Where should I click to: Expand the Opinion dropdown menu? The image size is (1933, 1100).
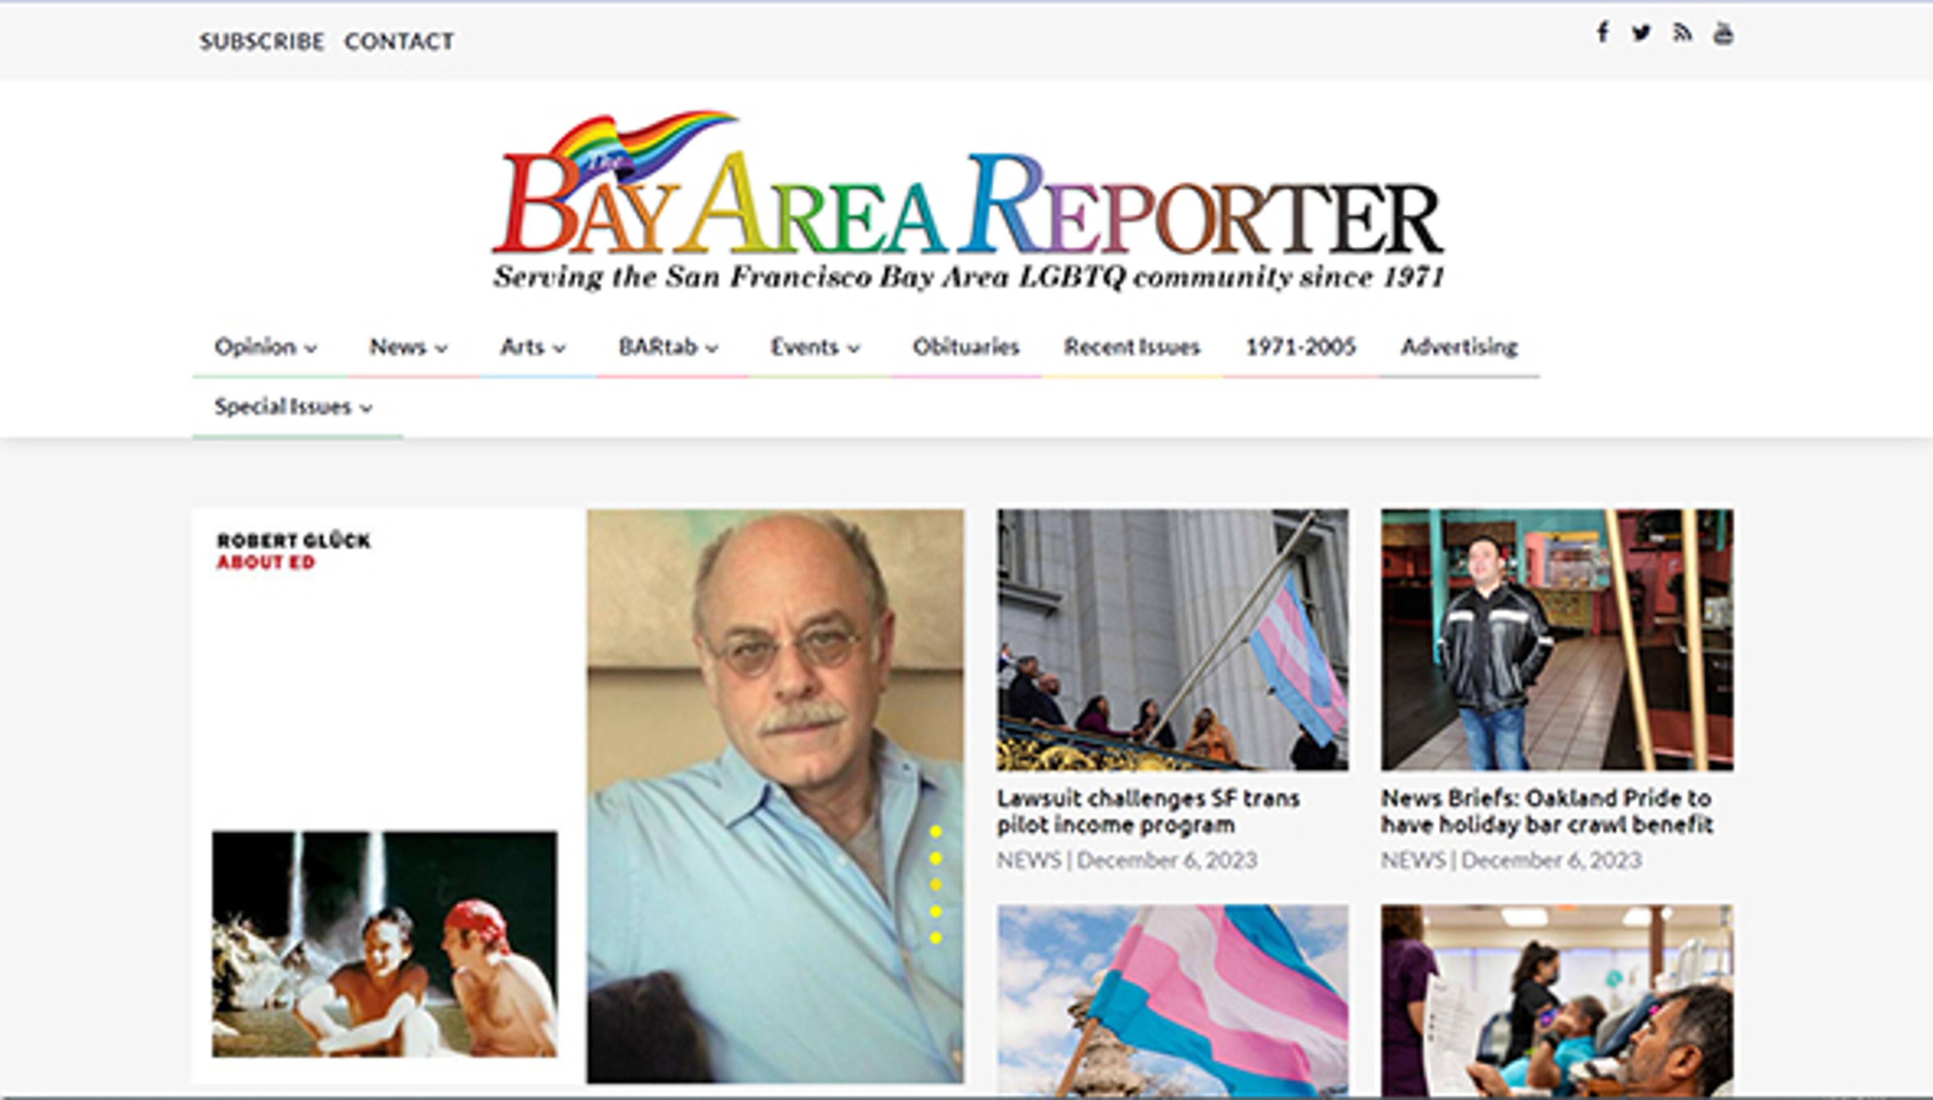265,347
